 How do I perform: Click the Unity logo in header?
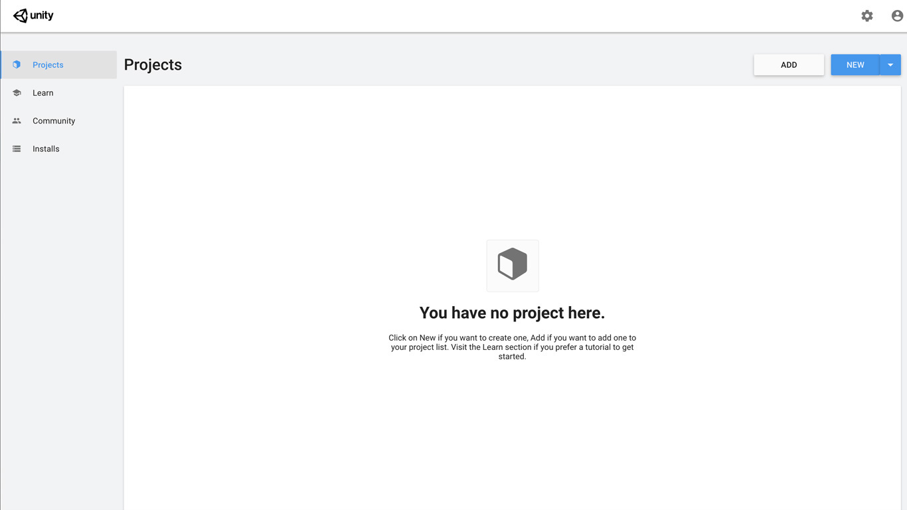(33, 15)
